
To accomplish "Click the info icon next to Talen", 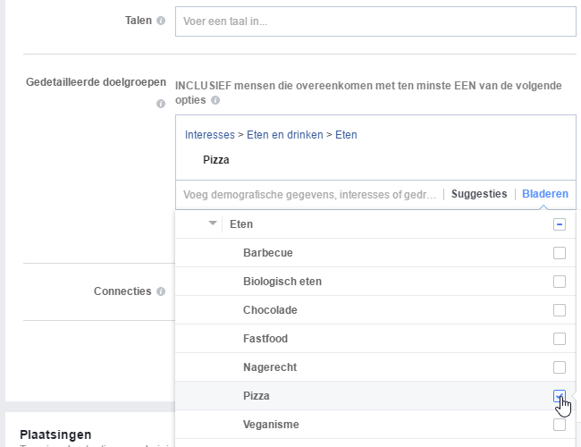I will click(161, 21).
